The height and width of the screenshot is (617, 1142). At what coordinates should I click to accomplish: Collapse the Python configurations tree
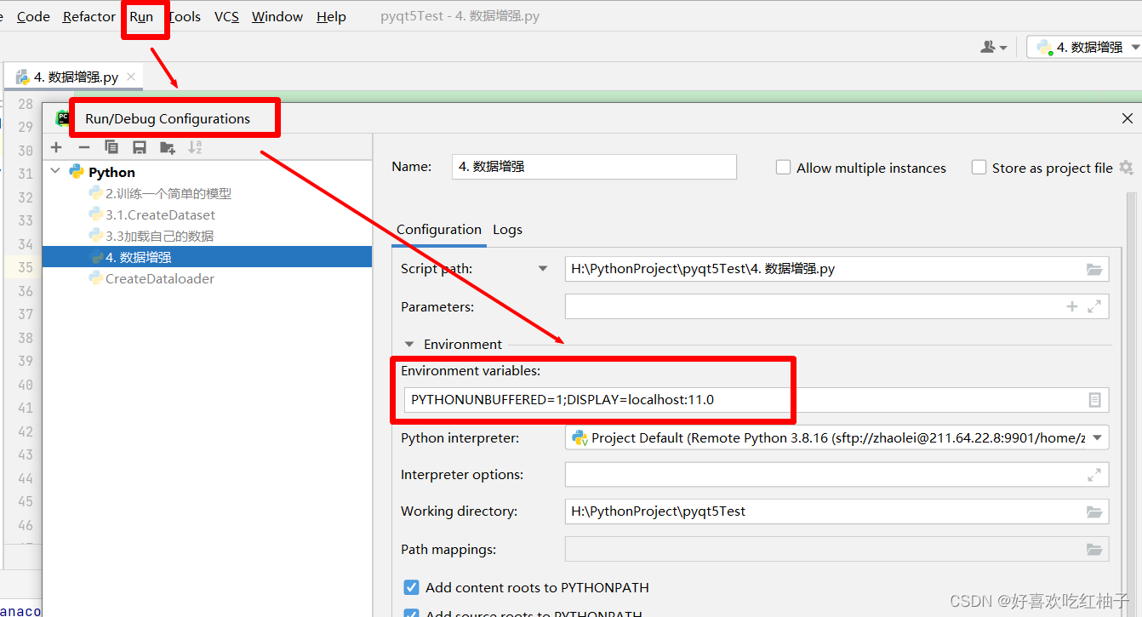[x=54, y=171]
